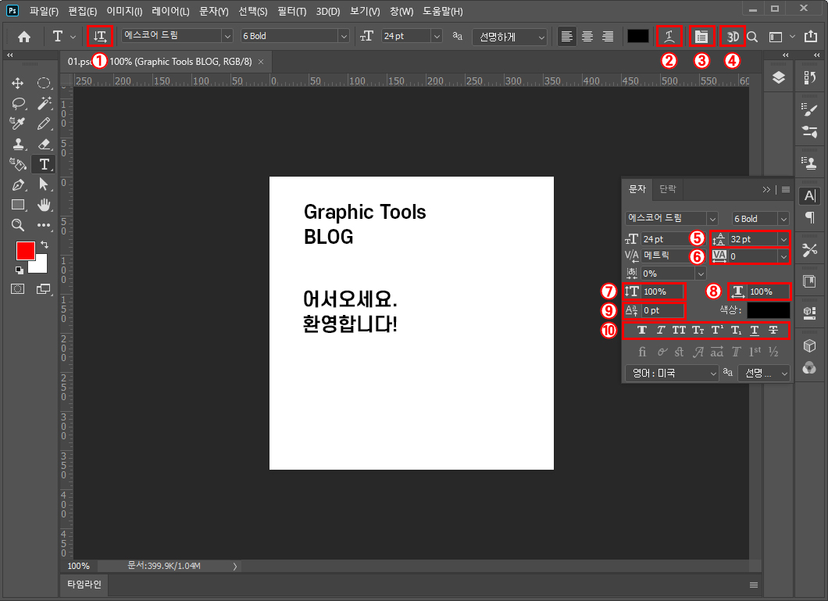Select left align text option
The image size is (828, 601).
tap(566, 37)
